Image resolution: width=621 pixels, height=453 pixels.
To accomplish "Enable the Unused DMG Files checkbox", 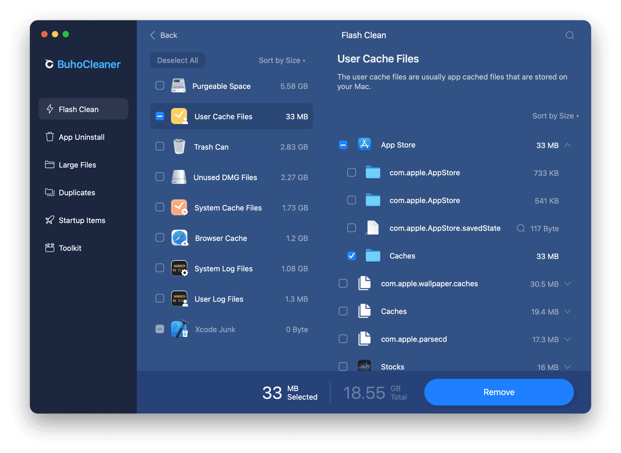I will (160, 177).
